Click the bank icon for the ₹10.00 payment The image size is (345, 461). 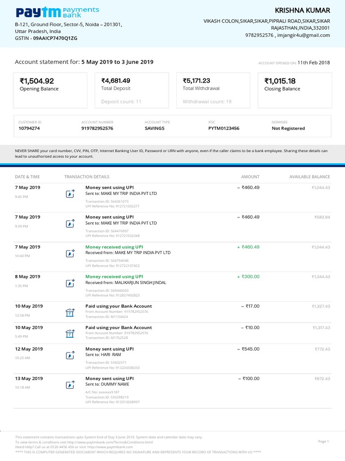[x=70, y=334]
